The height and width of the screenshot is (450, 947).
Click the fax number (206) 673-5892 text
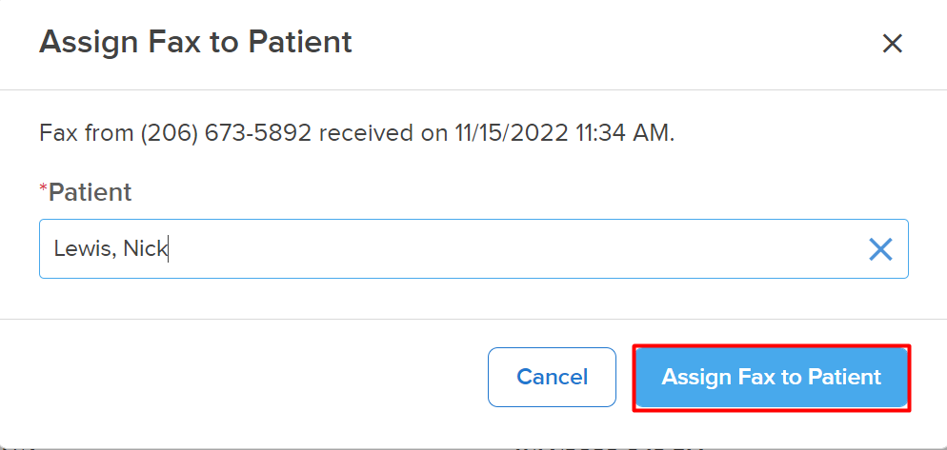pos(226,132)
